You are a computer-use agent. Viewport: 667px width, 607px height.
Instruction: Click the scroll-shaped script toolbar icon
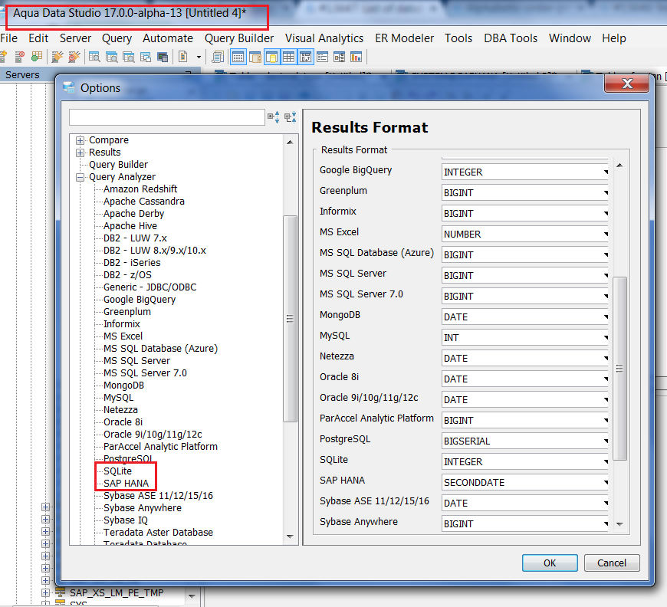tap(218, 57)
